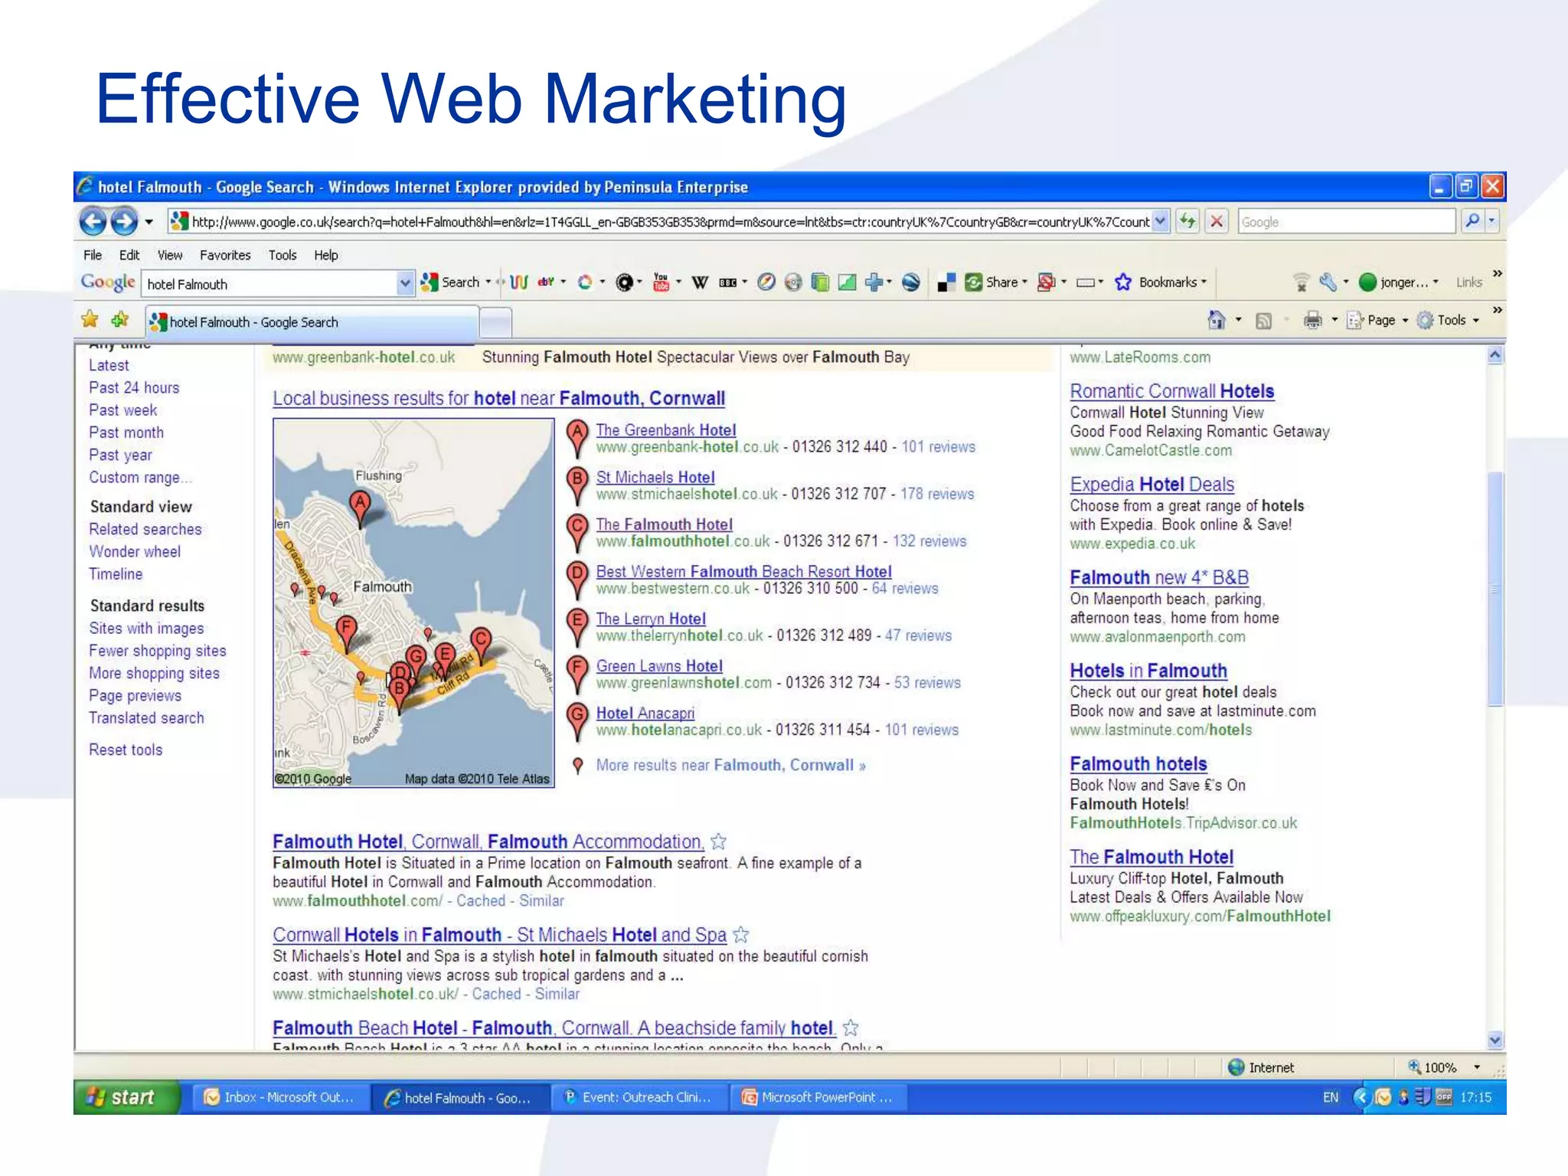This screenshot has height=1176, width=1568.
Task: Star the St Michaels Hotel and Spa result
Action: [x=740, y=935]
